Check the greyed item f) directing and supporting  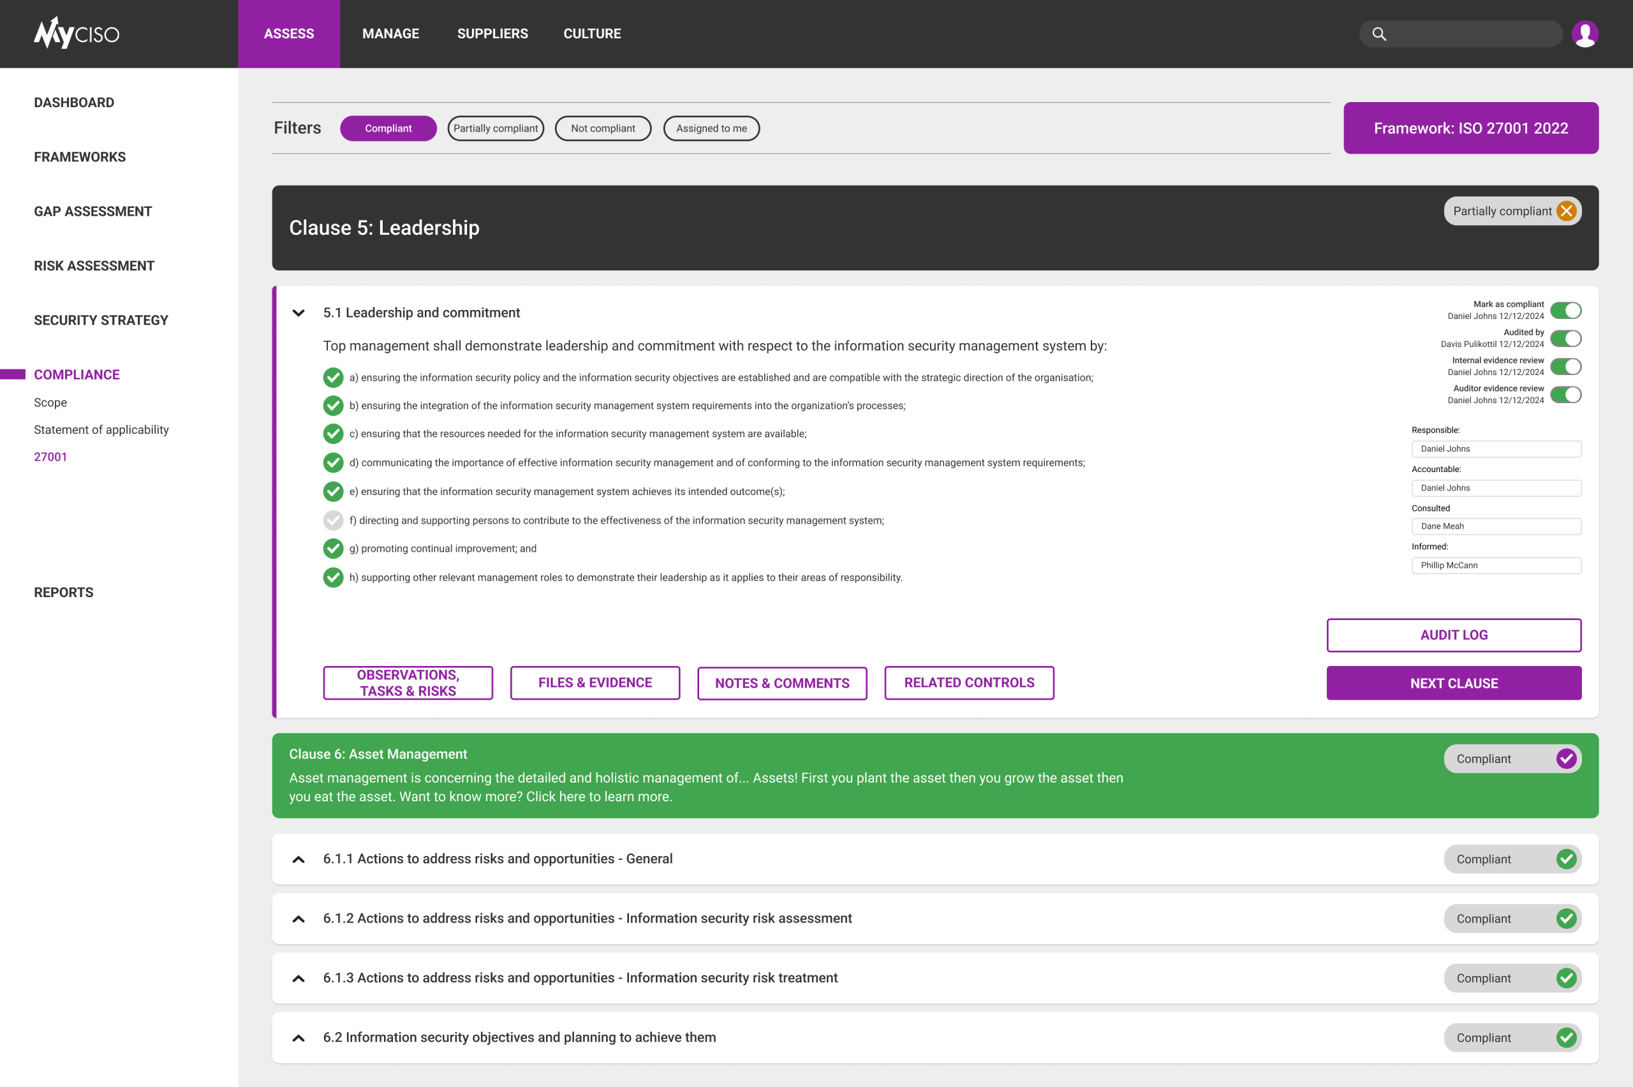333,520
